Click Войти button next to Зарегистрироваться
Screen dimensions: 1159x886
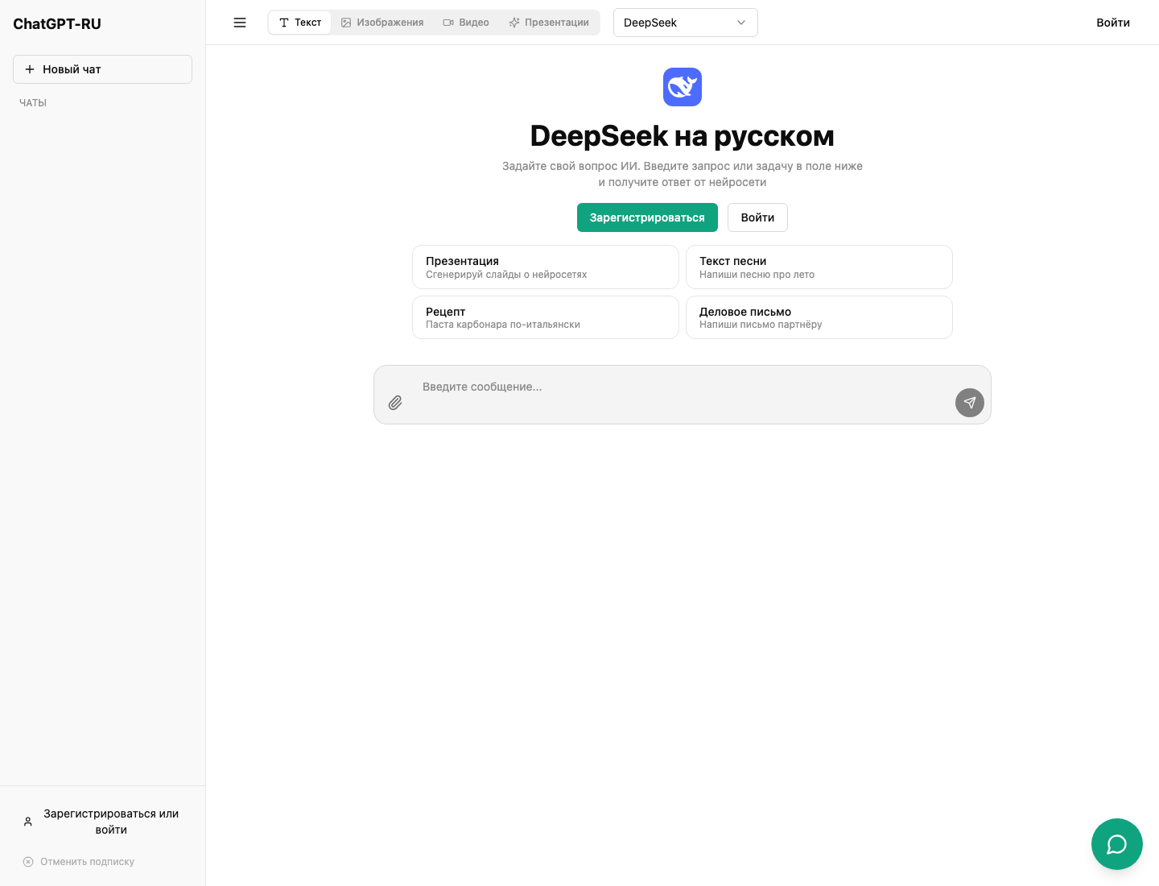coord(757,217)
